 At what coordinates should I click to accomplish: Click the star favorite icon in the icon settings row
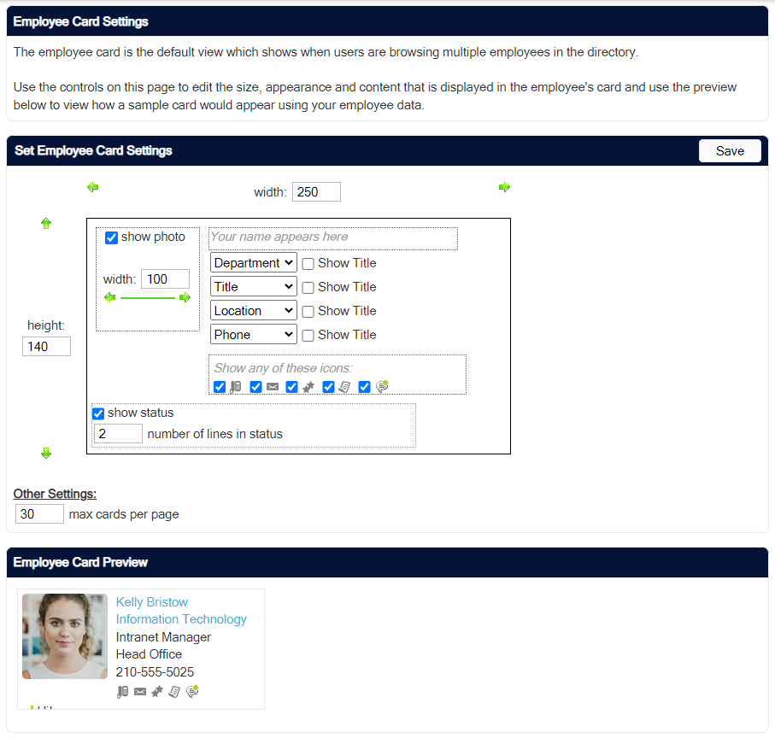(x=308, y=387)
